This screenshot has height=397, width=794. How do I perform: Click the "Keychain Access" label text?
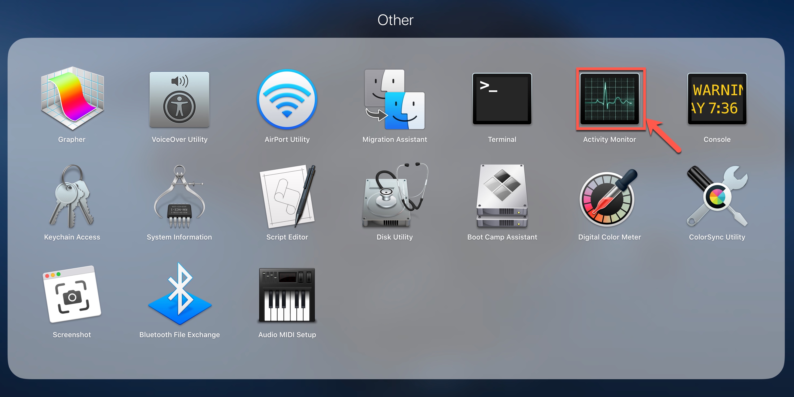(72, 237)
